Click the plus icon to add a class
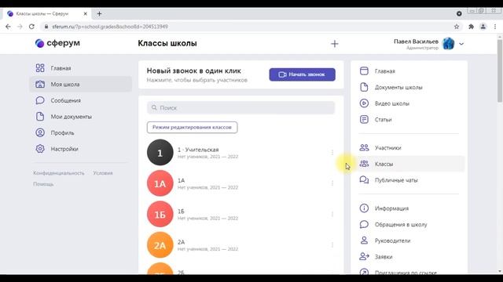This screenshot has width=503, height=282. (x=335, y=44)
